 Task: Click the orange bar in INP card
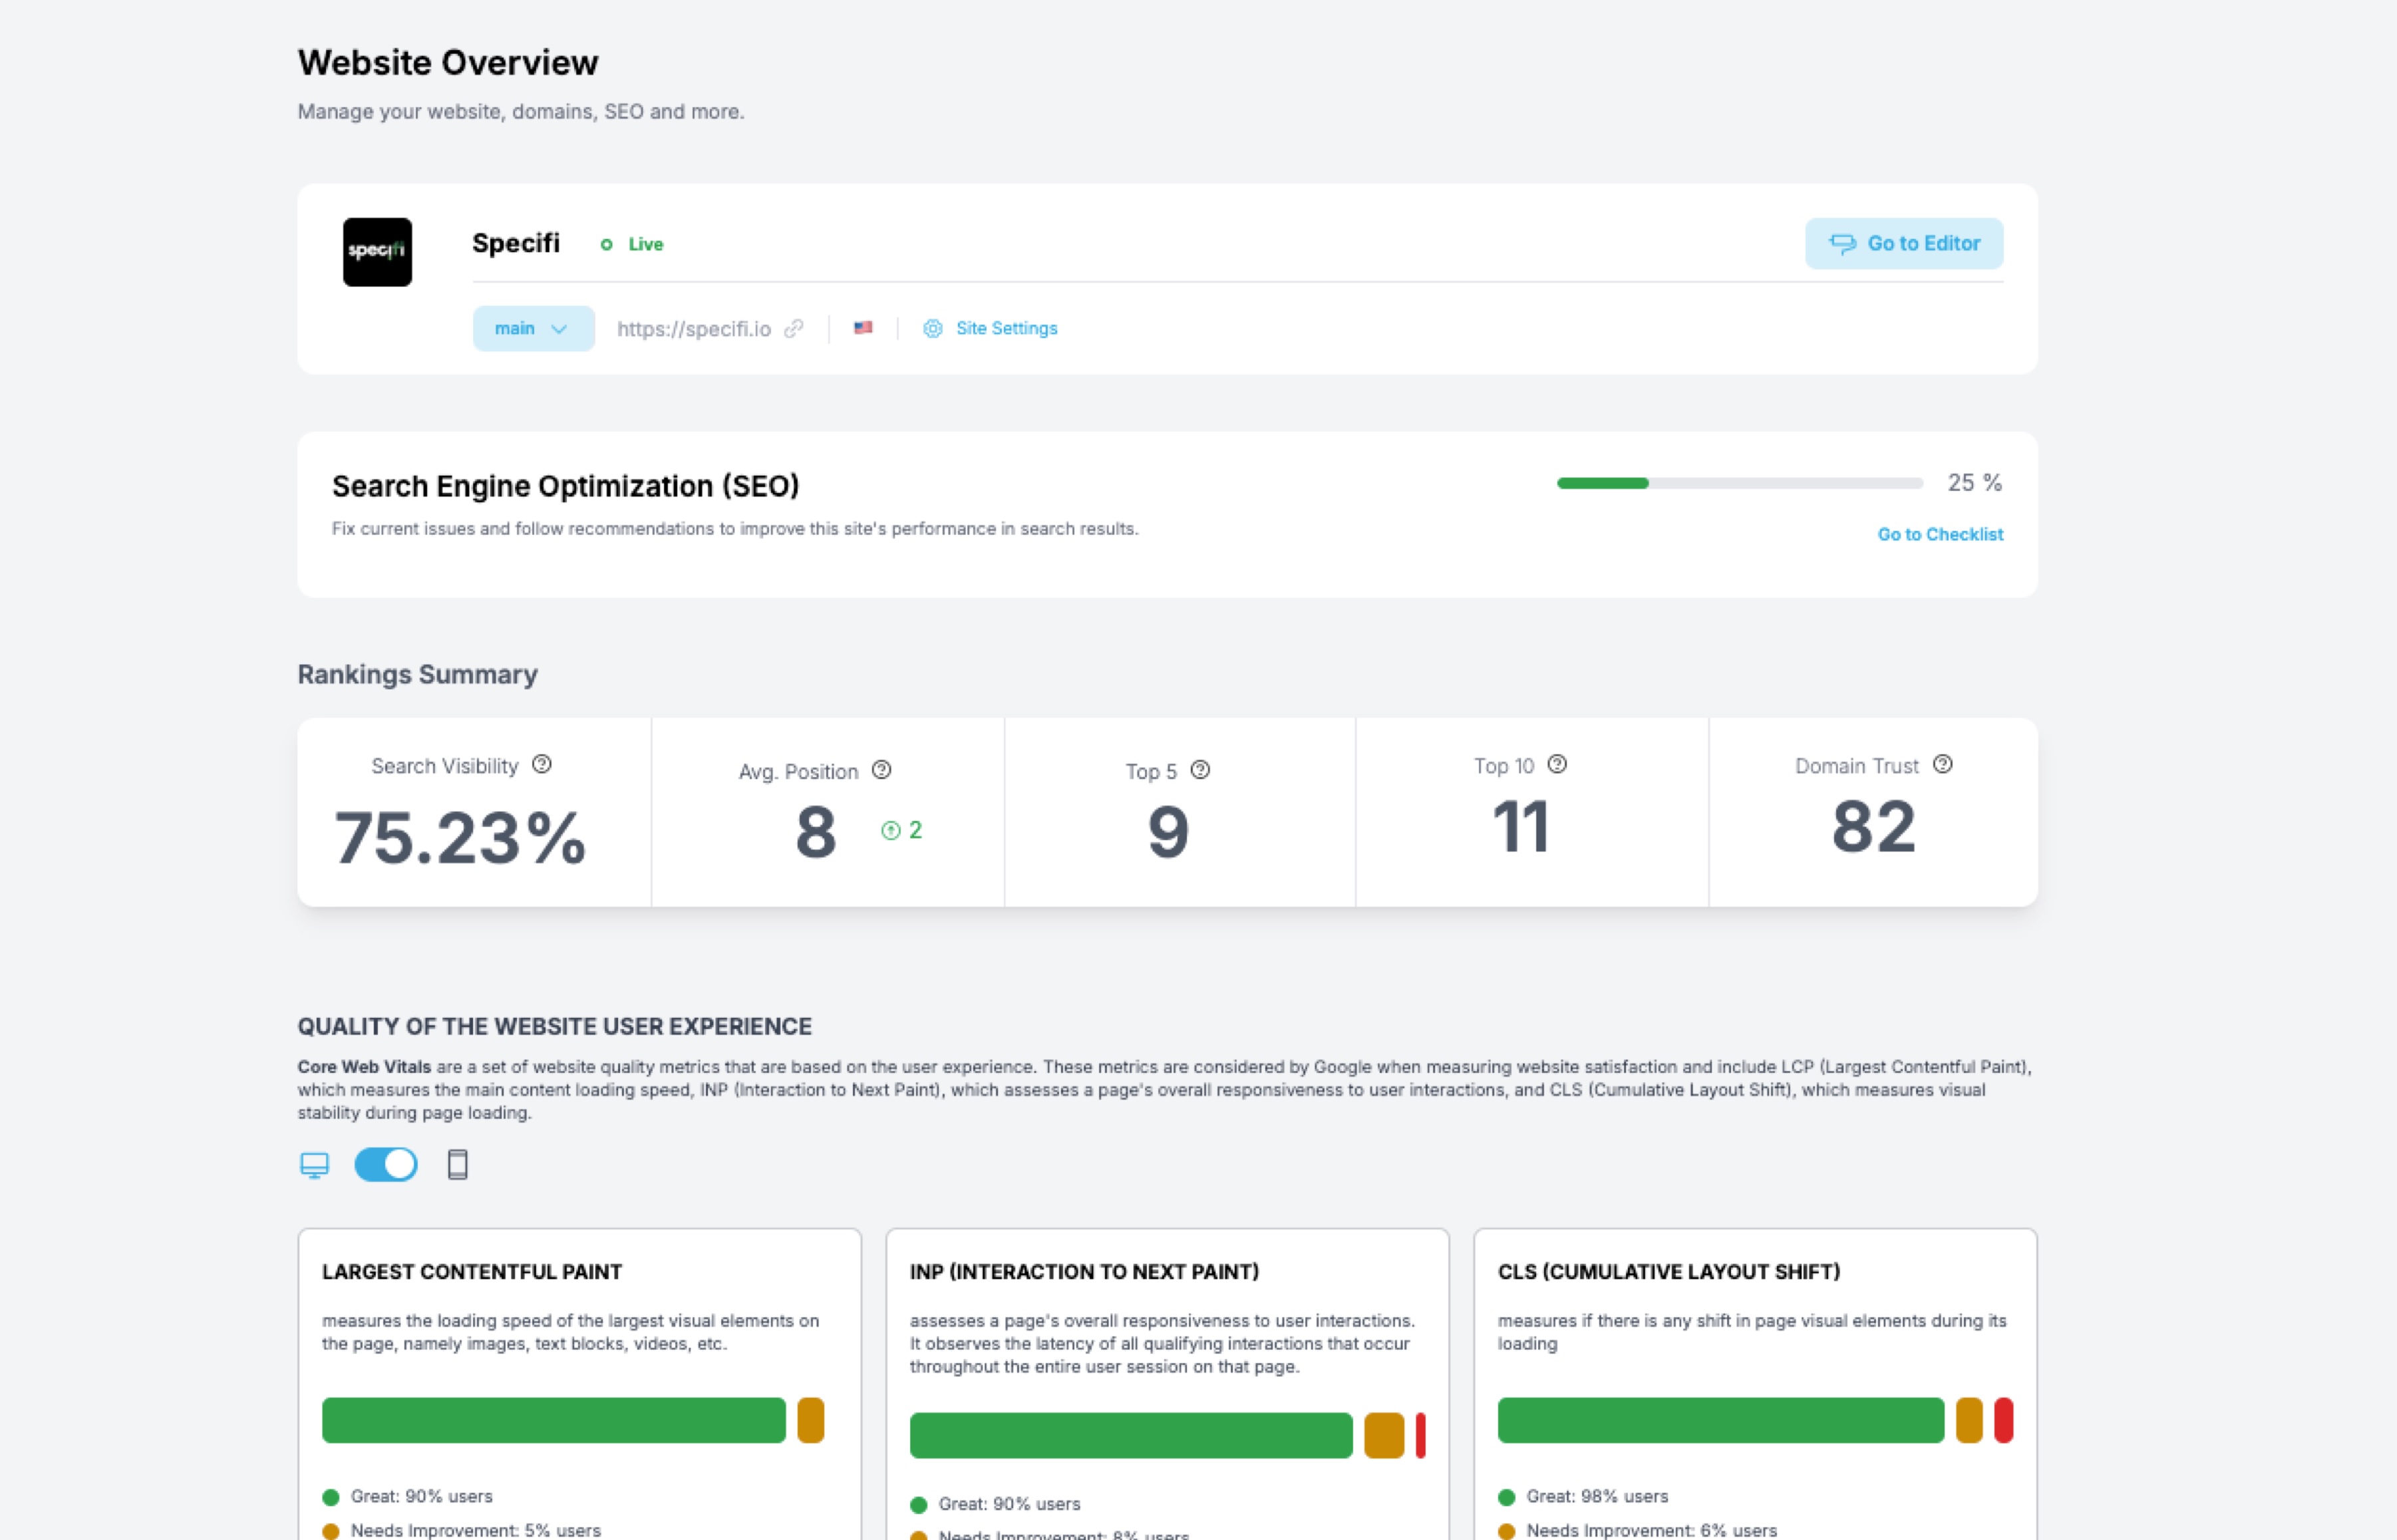[x=1384, y=1436]
